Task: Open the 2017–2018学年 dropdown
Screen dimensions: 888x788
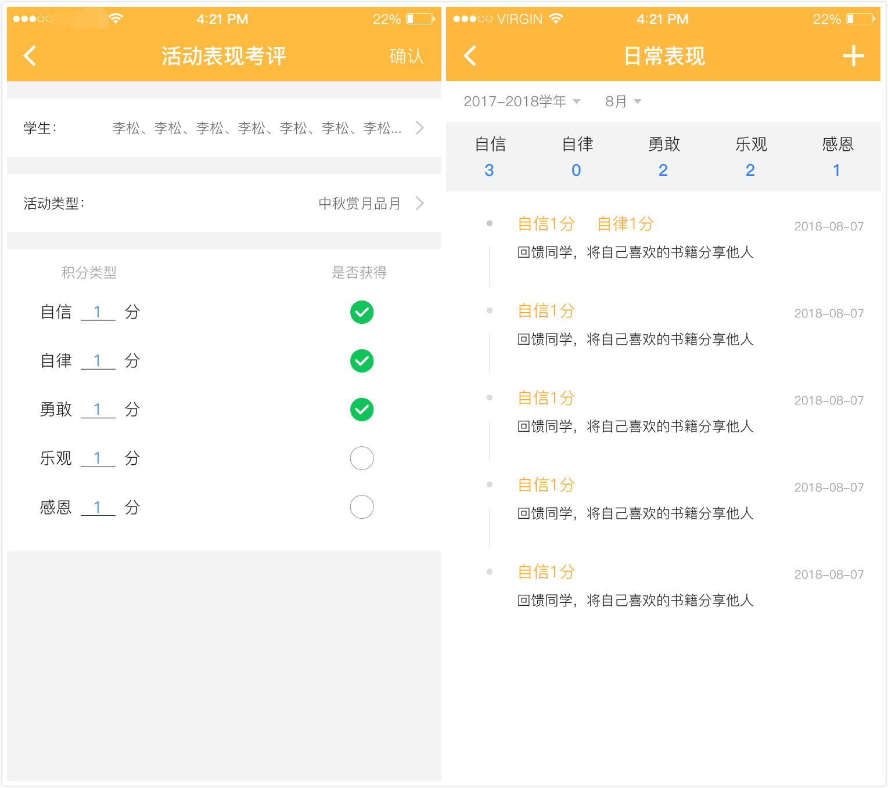Action: click(x=522, y=102)
